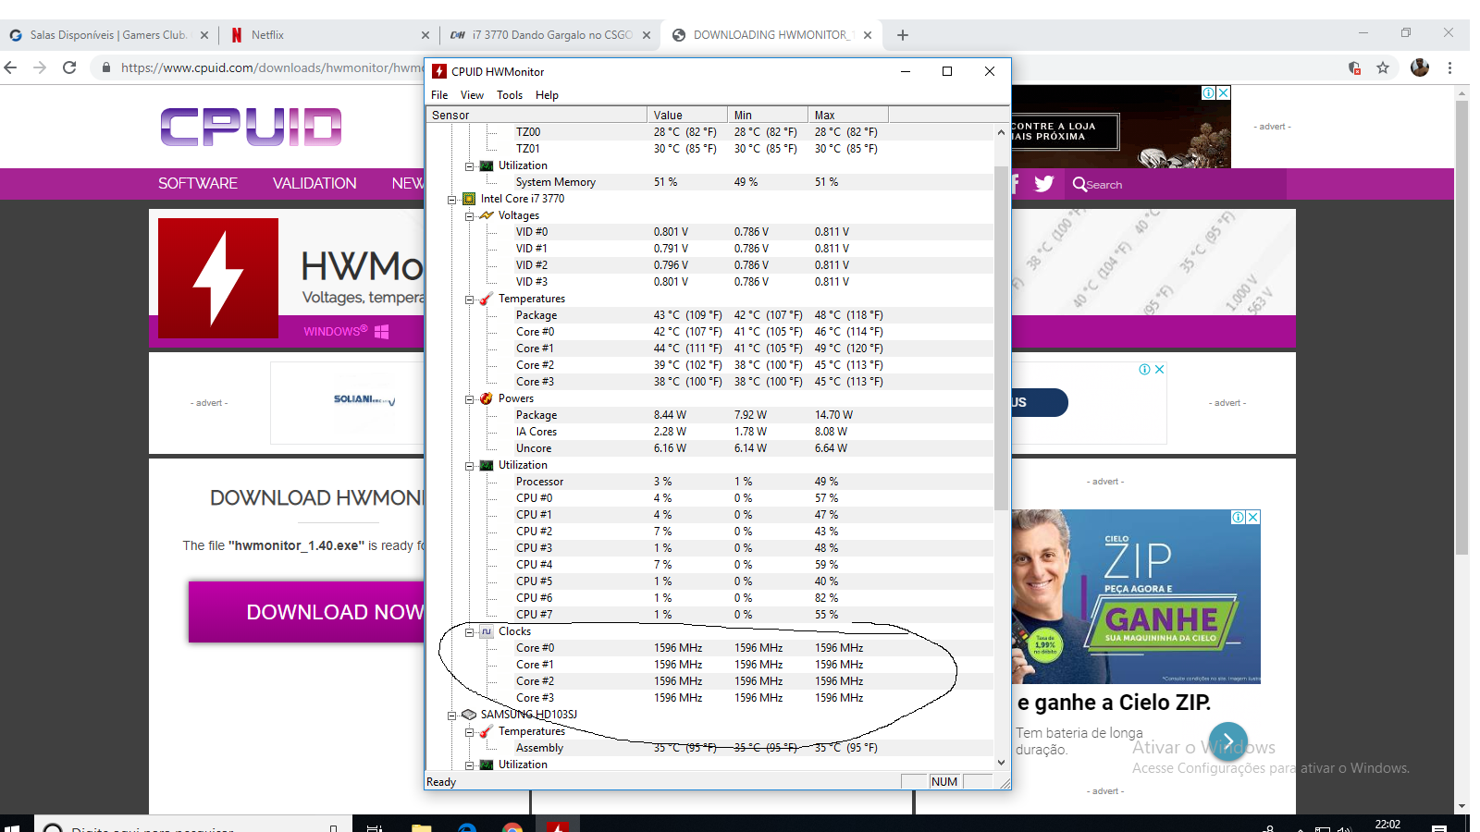
Task: Click the CPU Temperatures thermometer icon
Action: point(487,299)
